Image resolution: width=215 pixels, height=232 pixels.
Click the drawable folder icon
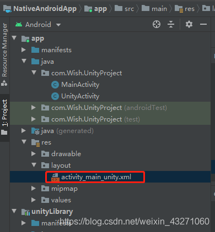tap(45, 154)
